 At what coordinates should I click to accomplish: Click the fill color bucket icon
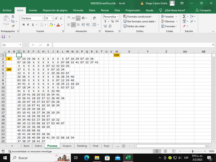pos(51,25)
